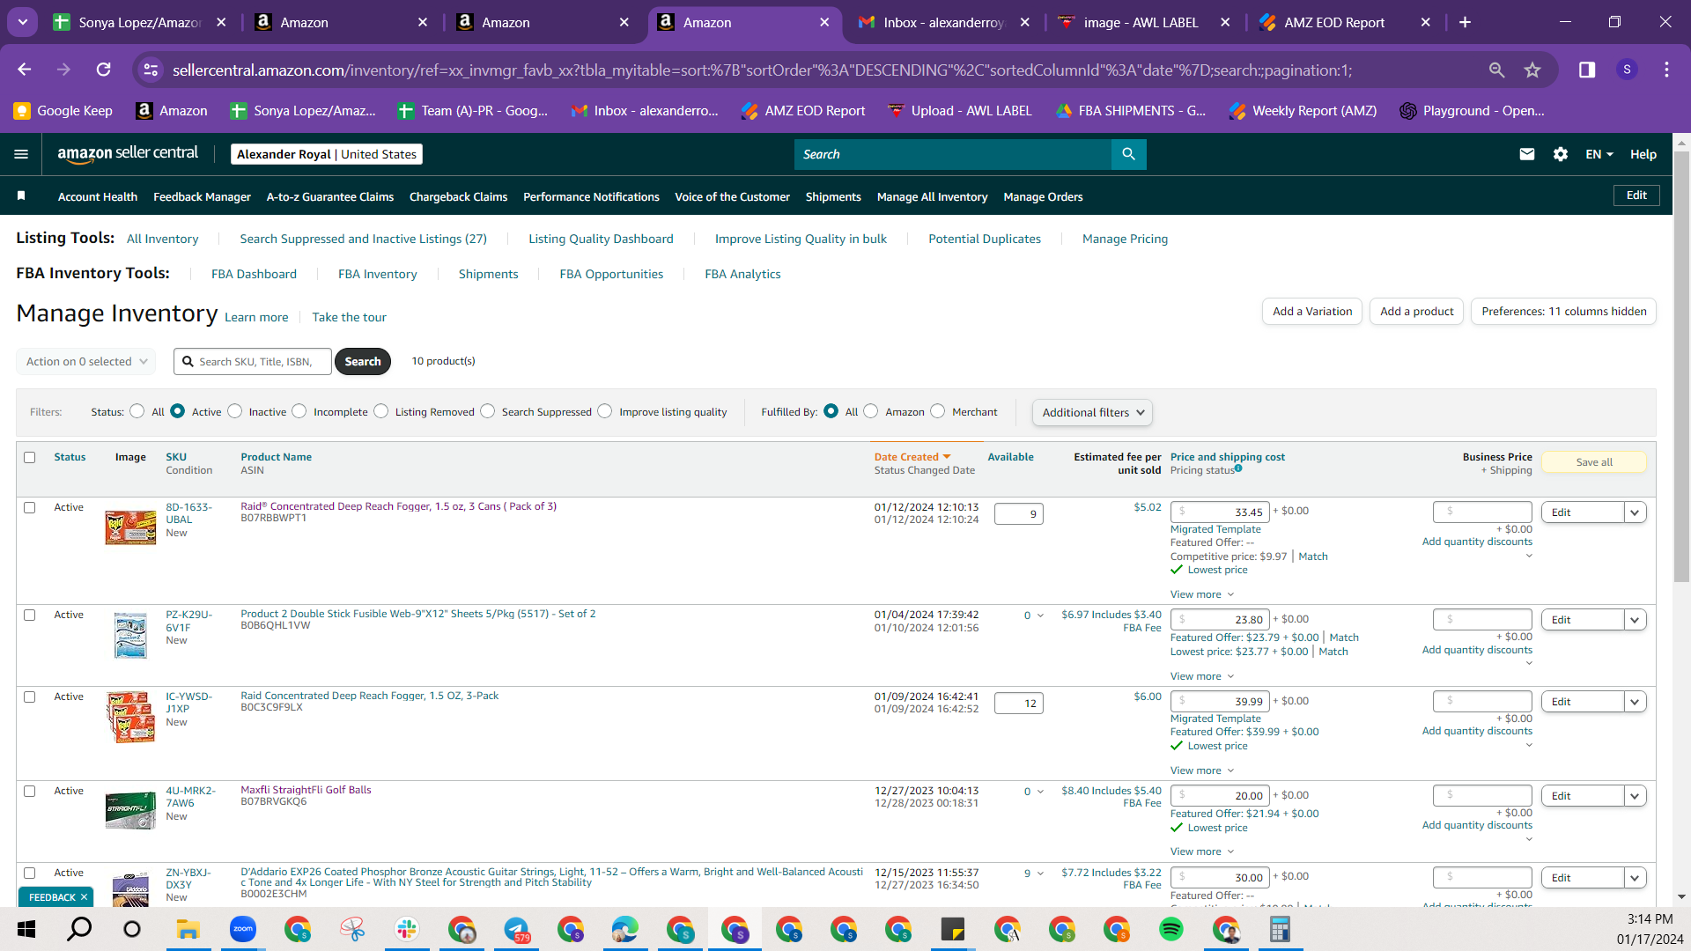This screenshot has width=1691, height=951.
Task: Open the Calculator from the taskbar
Action: (1280, 929)
